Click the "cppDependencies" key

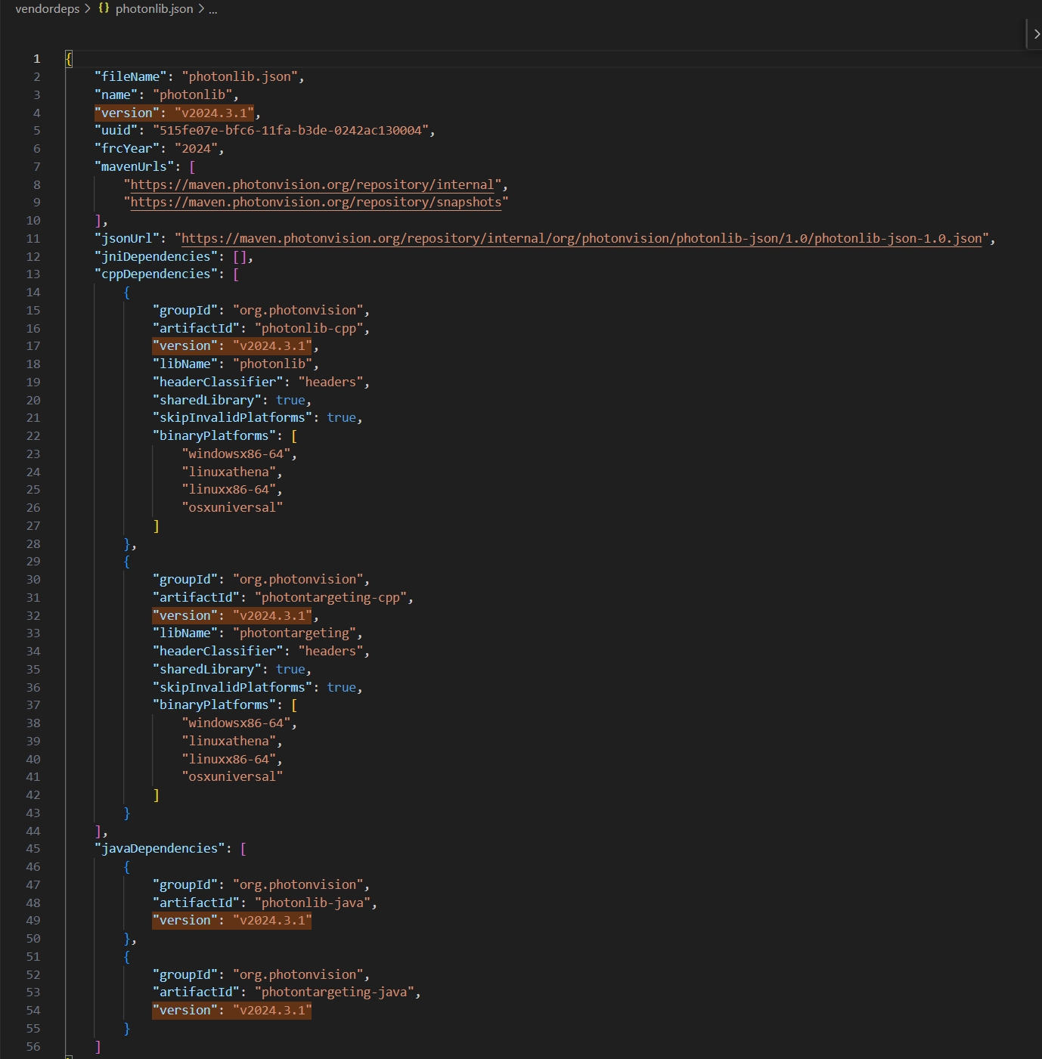click(157, 274)
